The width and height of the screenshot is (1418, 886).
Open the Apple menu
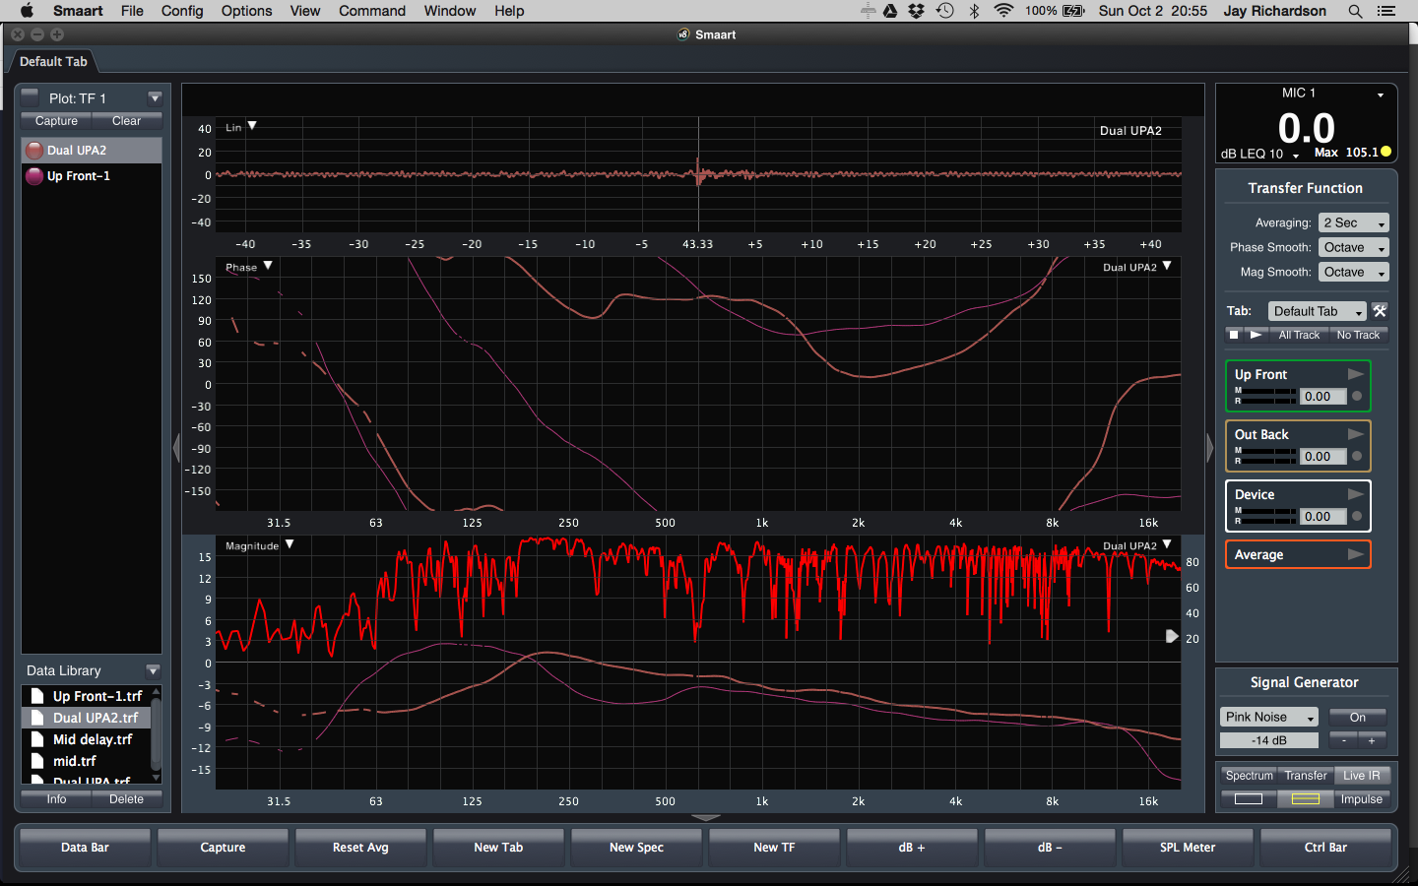(x=27, y=11)
